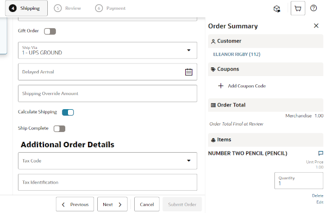The width and height of the screenshot is (326, 213).
Task: Edit the NUMBER TWO PENCIL item
Action: pos(320,202)
